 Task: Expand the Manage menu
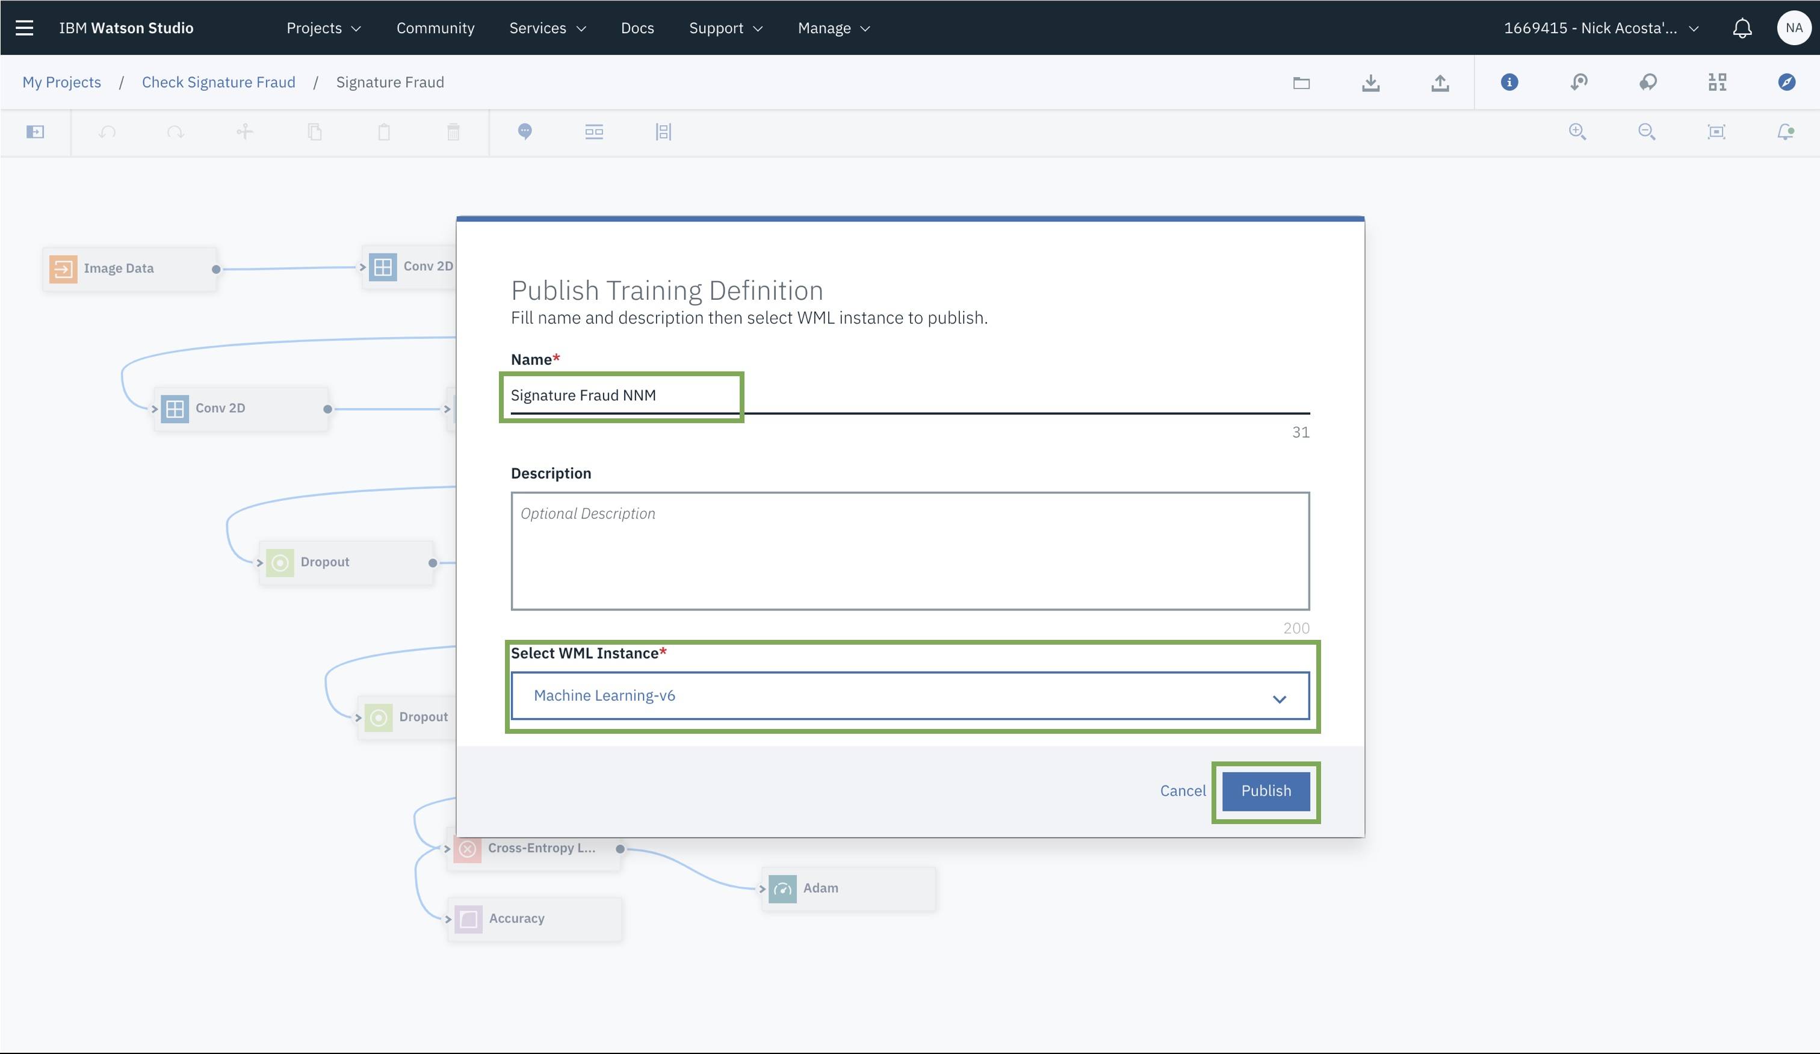coord(834,28)
